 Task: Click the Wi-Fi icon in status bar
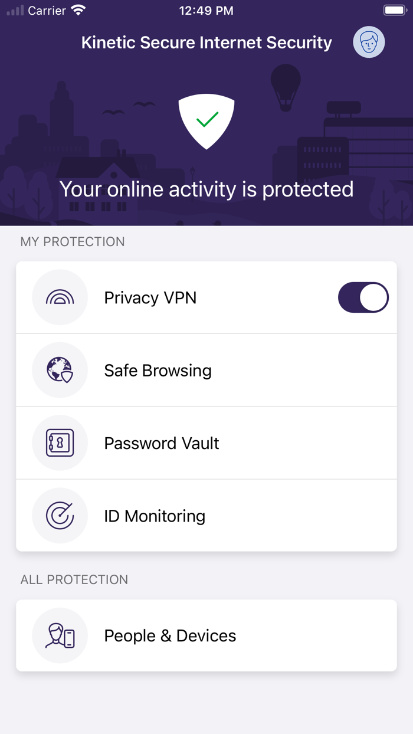click(x=78, y=9)
